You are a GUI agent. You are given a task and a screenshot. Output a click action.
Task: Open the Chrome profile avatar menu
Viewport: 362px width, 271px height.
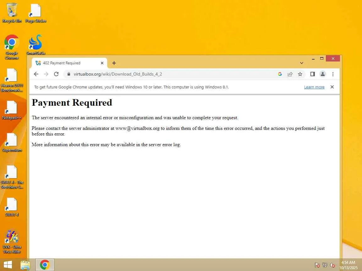[x=322, y=74]
